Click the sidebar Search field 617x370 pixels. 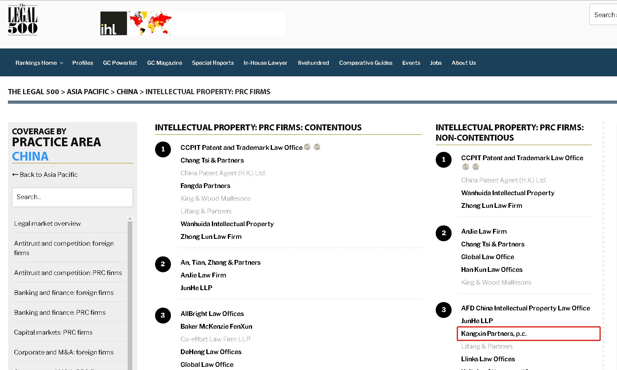coord(72,197)
